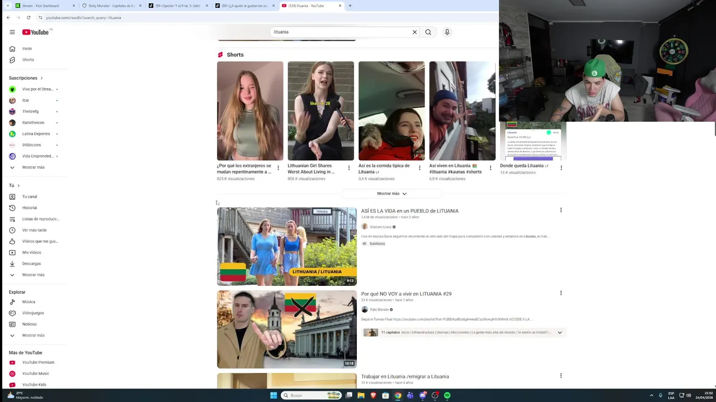Image resolution: width=716 pixels, height=402 pixels.
Task: Switch to Reloj Mundial tab
Action: pyautogui.click(x=111, y=6)
